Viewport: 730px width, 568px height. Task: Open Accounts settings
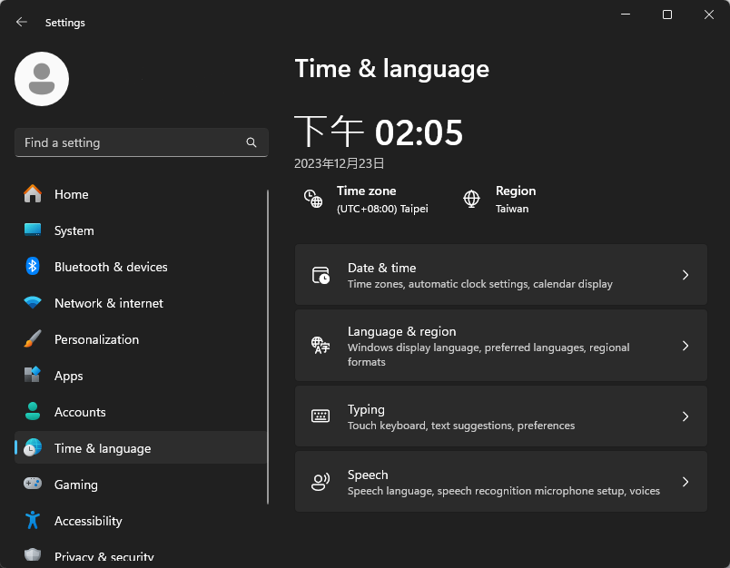[x=141, y=412]
